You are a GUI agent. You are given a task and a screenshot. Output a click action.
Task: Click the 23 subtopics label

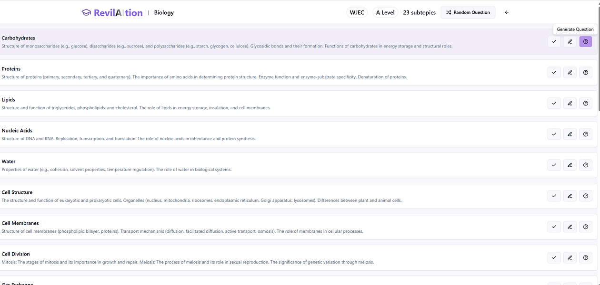[419, 13]
